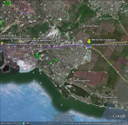Select the Калиновка place marker dot
This screenshot has width=128, height=125.
[x=84, y=26]
